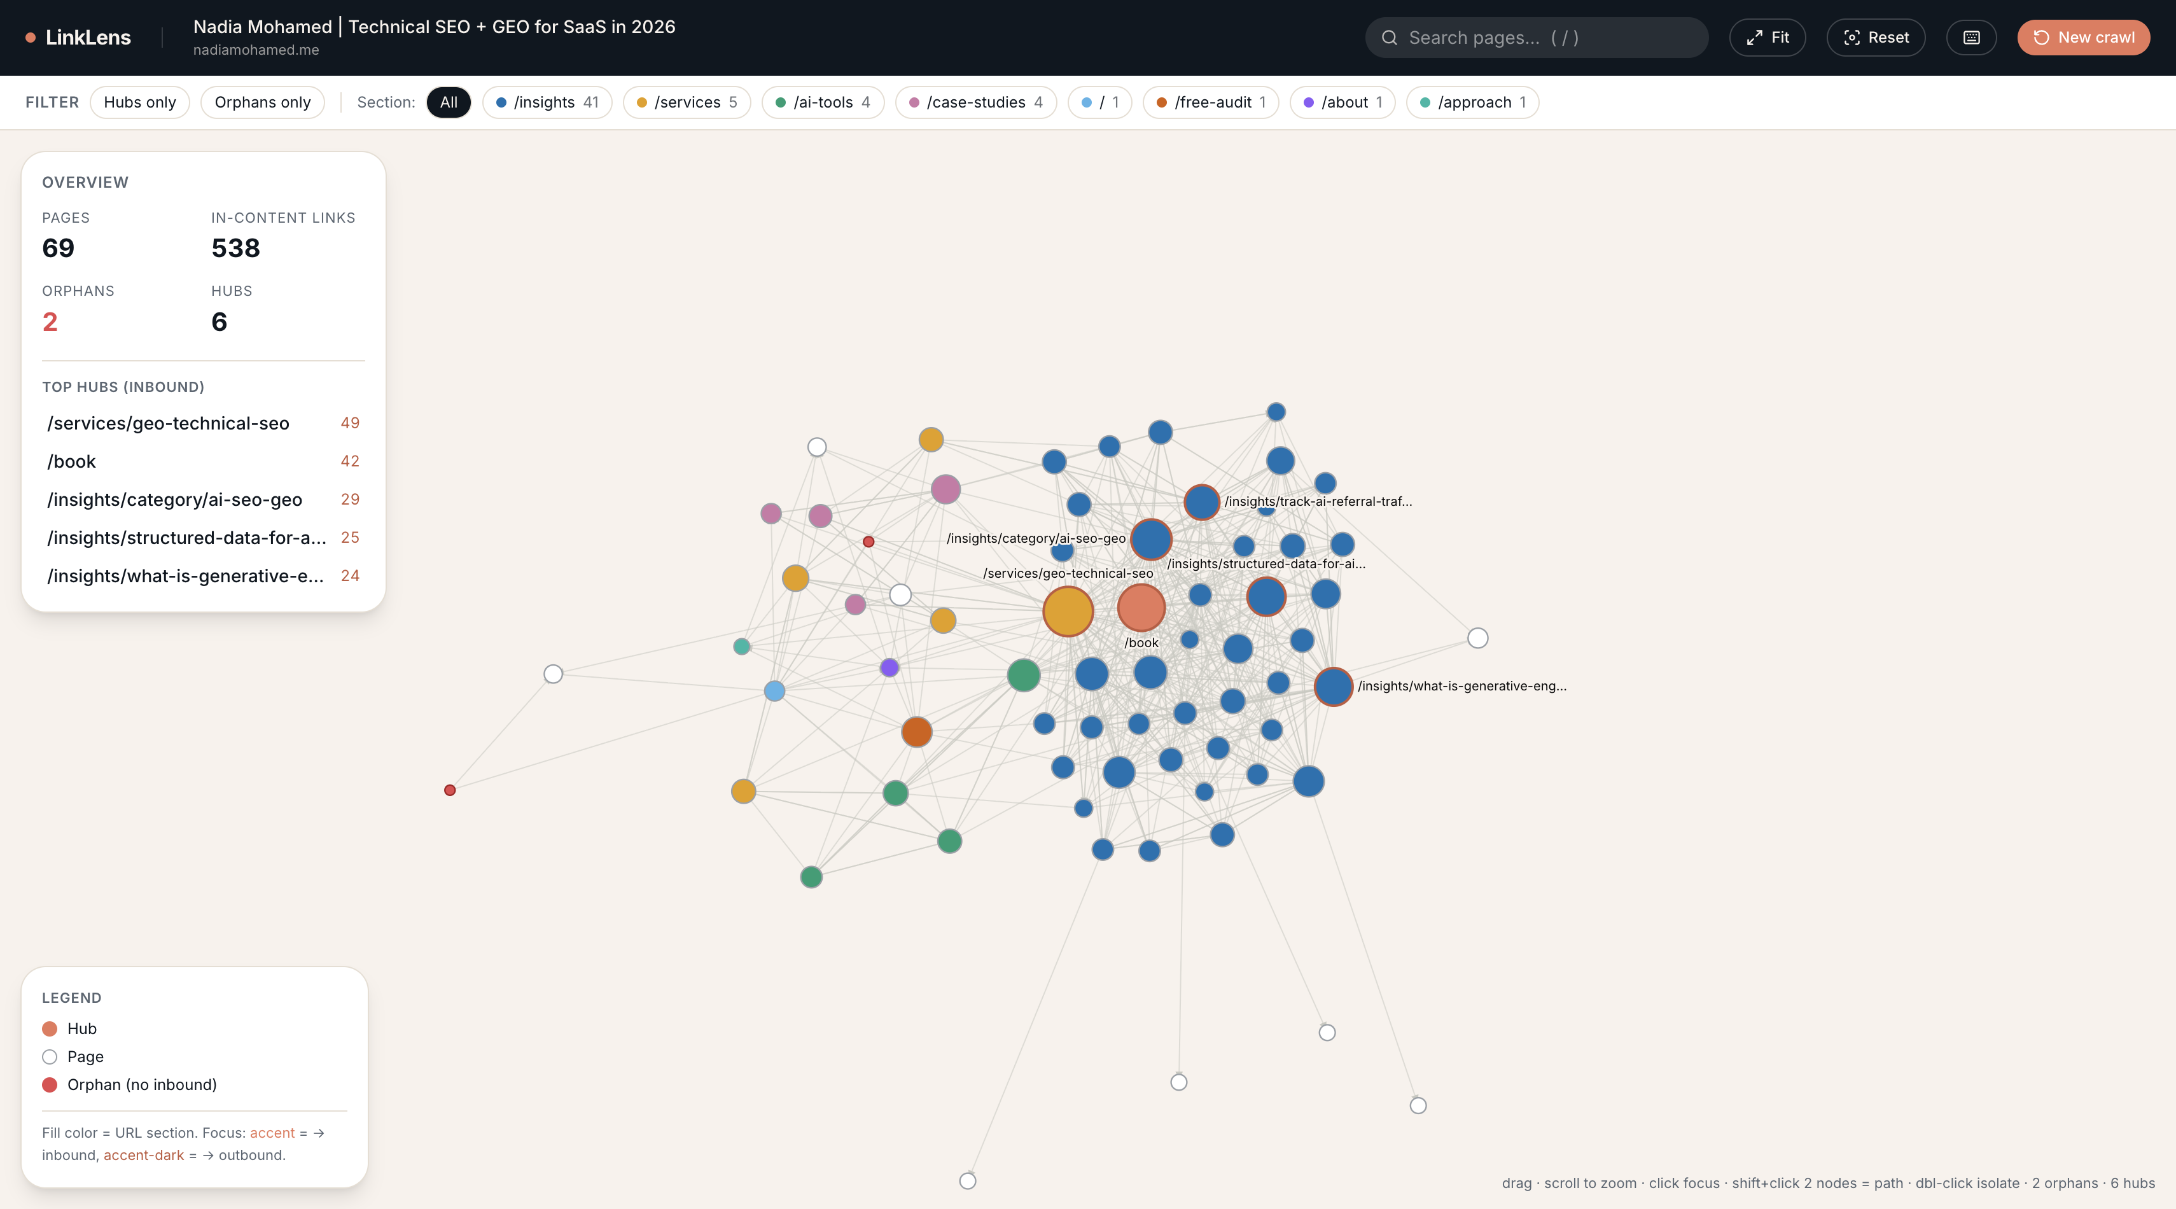This screenshot has height=1209, width=2176.
Task: Select the salmon /book hub node
Action: [1141, 608]
